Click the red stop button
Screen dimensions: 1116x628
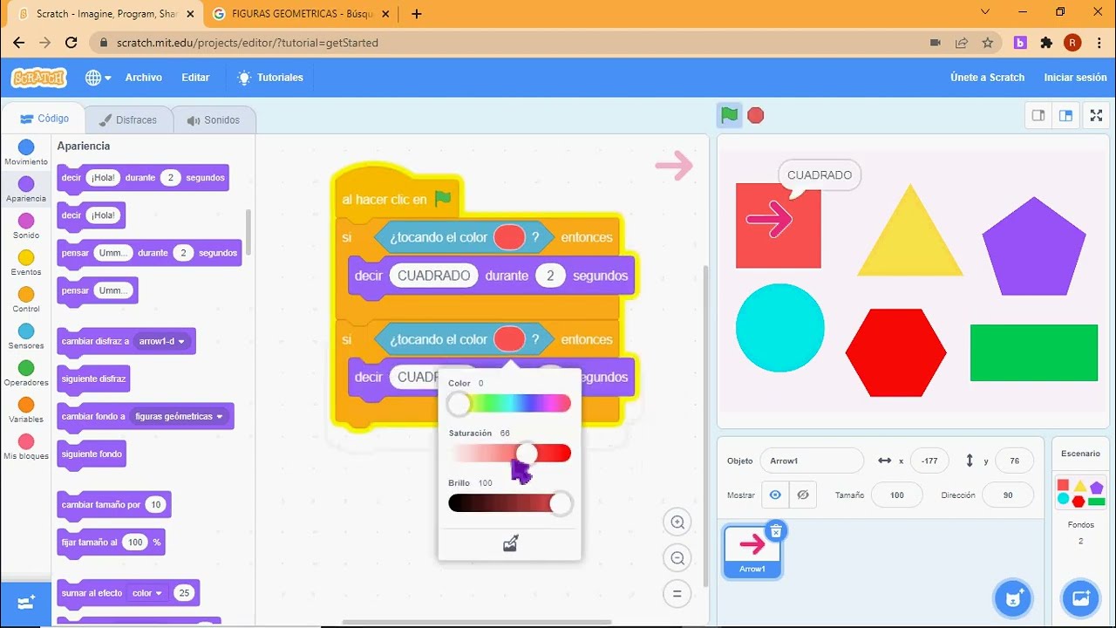pos(756,115)
